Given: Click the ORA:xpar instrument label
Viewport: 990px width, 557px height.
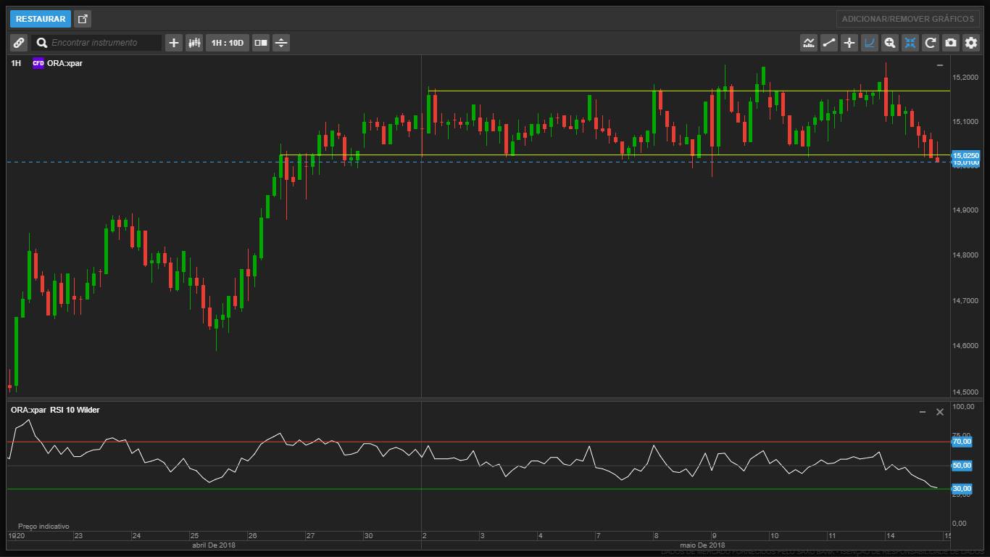Looking at the screenshot, I should tap(65, 63).
